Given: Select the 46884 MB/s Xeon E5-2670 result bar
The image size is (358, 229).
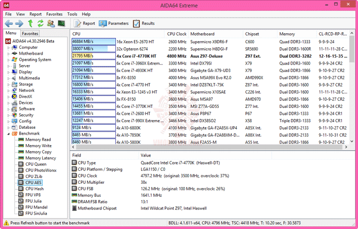Looking at the screenshot, I should 93,42.
